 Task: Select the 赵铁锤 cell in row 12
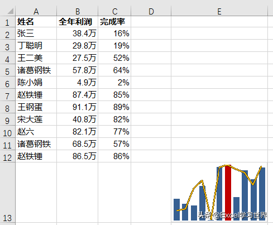(x=36, y=156)
